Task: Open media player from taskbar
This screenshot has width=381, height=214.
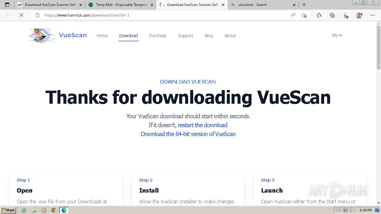Action: (44, 210)
